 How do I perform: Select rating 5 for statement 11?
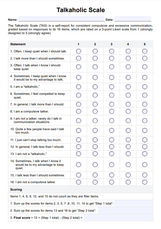tap(145, 140)
